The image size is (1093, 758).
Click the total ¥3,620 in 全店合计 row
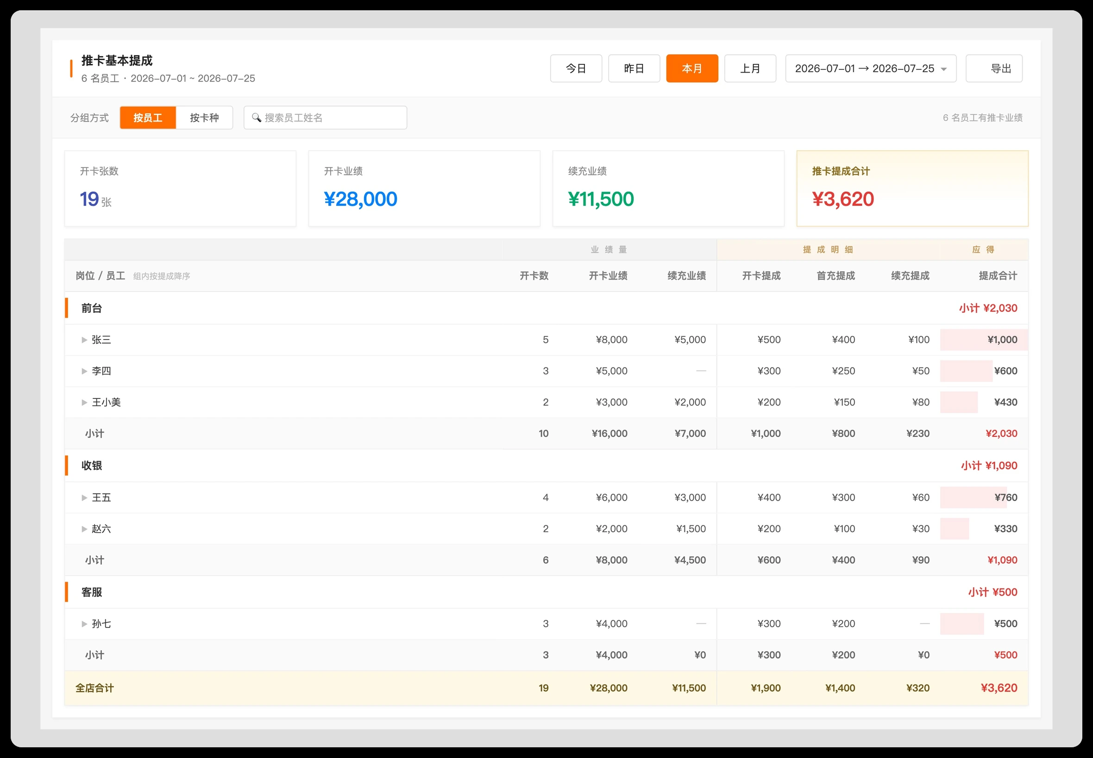click(x=999, y=688)
